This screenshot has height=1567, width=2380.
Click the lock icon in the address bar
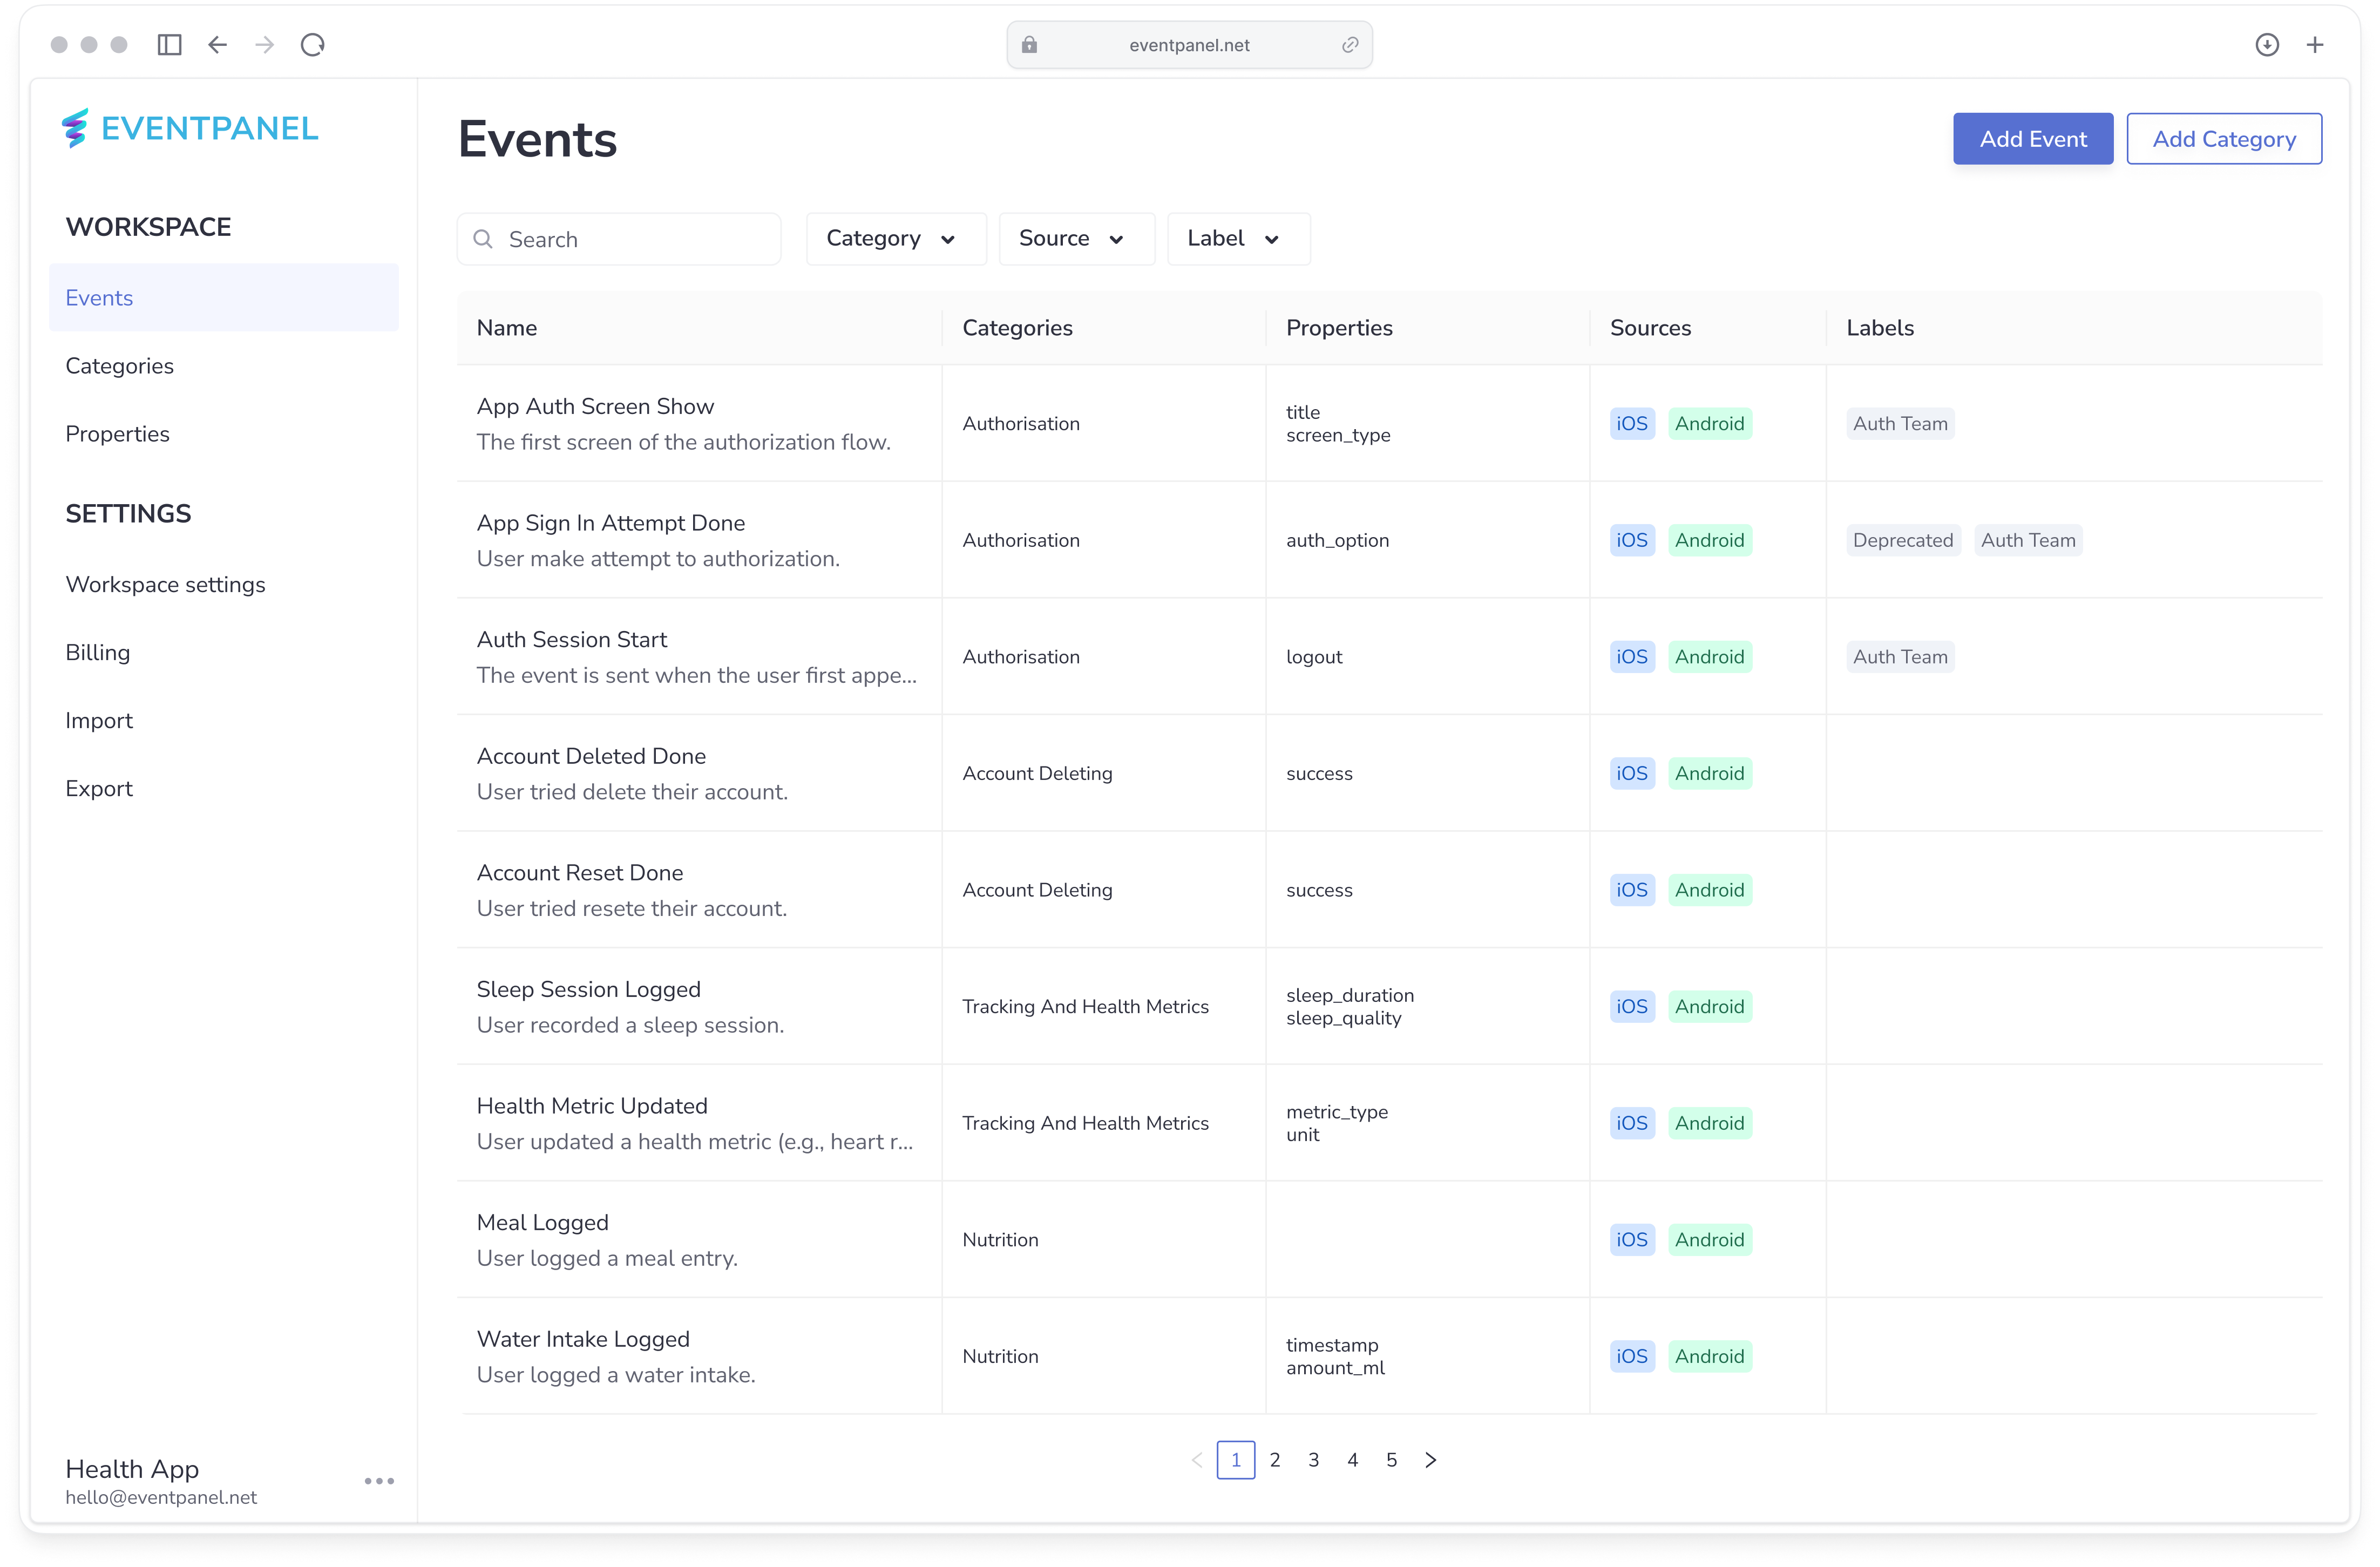[1028, 44]
